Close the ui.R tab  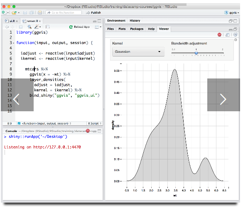(x=17, y=21)
